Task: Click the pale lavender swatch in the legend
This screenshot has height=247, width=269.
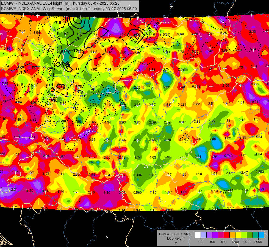Action: (x=204, y=235)
